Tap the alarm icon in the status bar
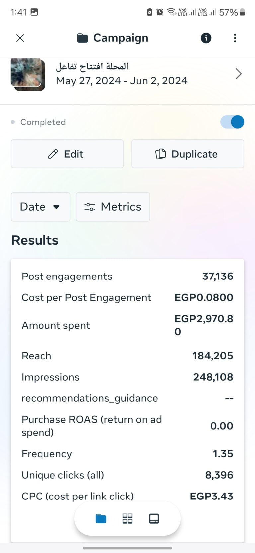 pyautogui.click(x=160, y=12)
